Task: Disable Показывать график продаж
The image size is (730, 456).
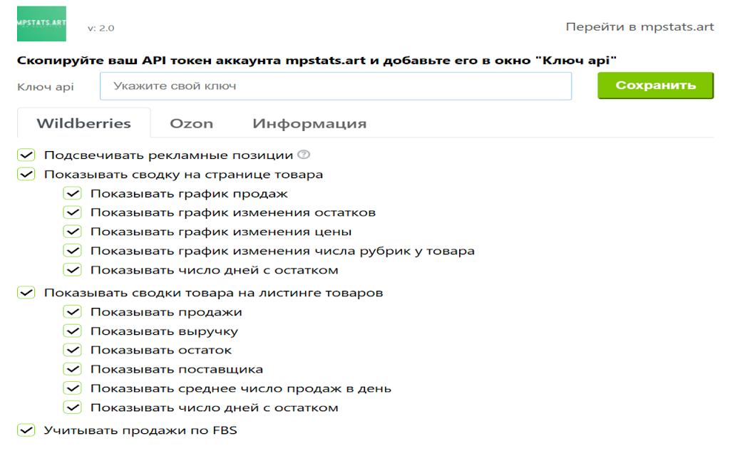Action: [73, 194]
